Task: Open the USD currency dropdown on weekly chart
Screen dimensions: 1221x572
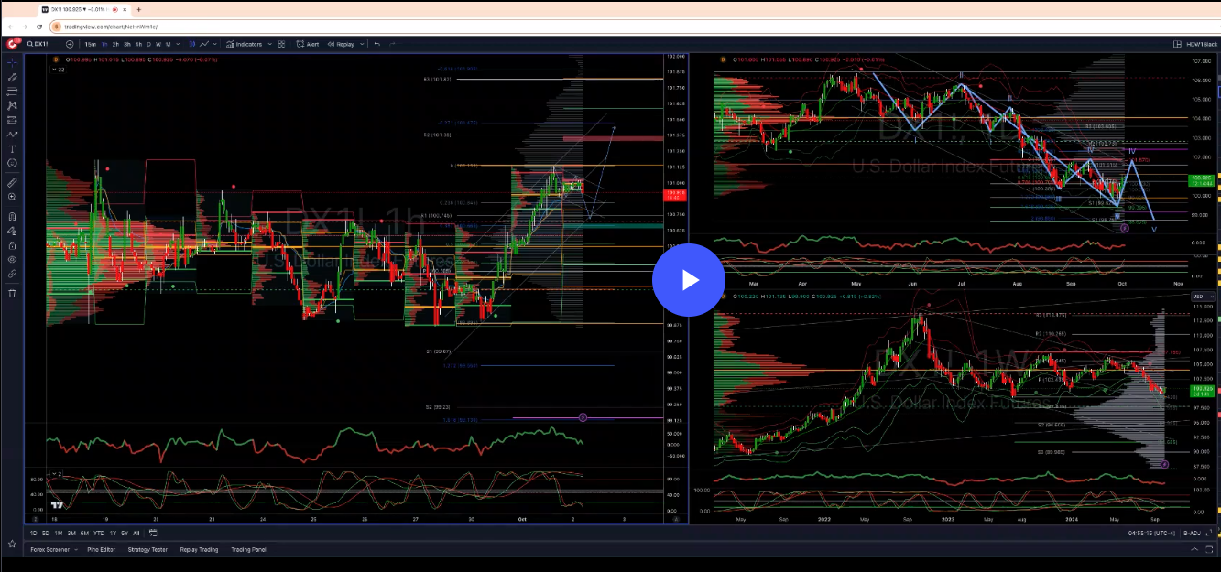Action: point(1203,297)
